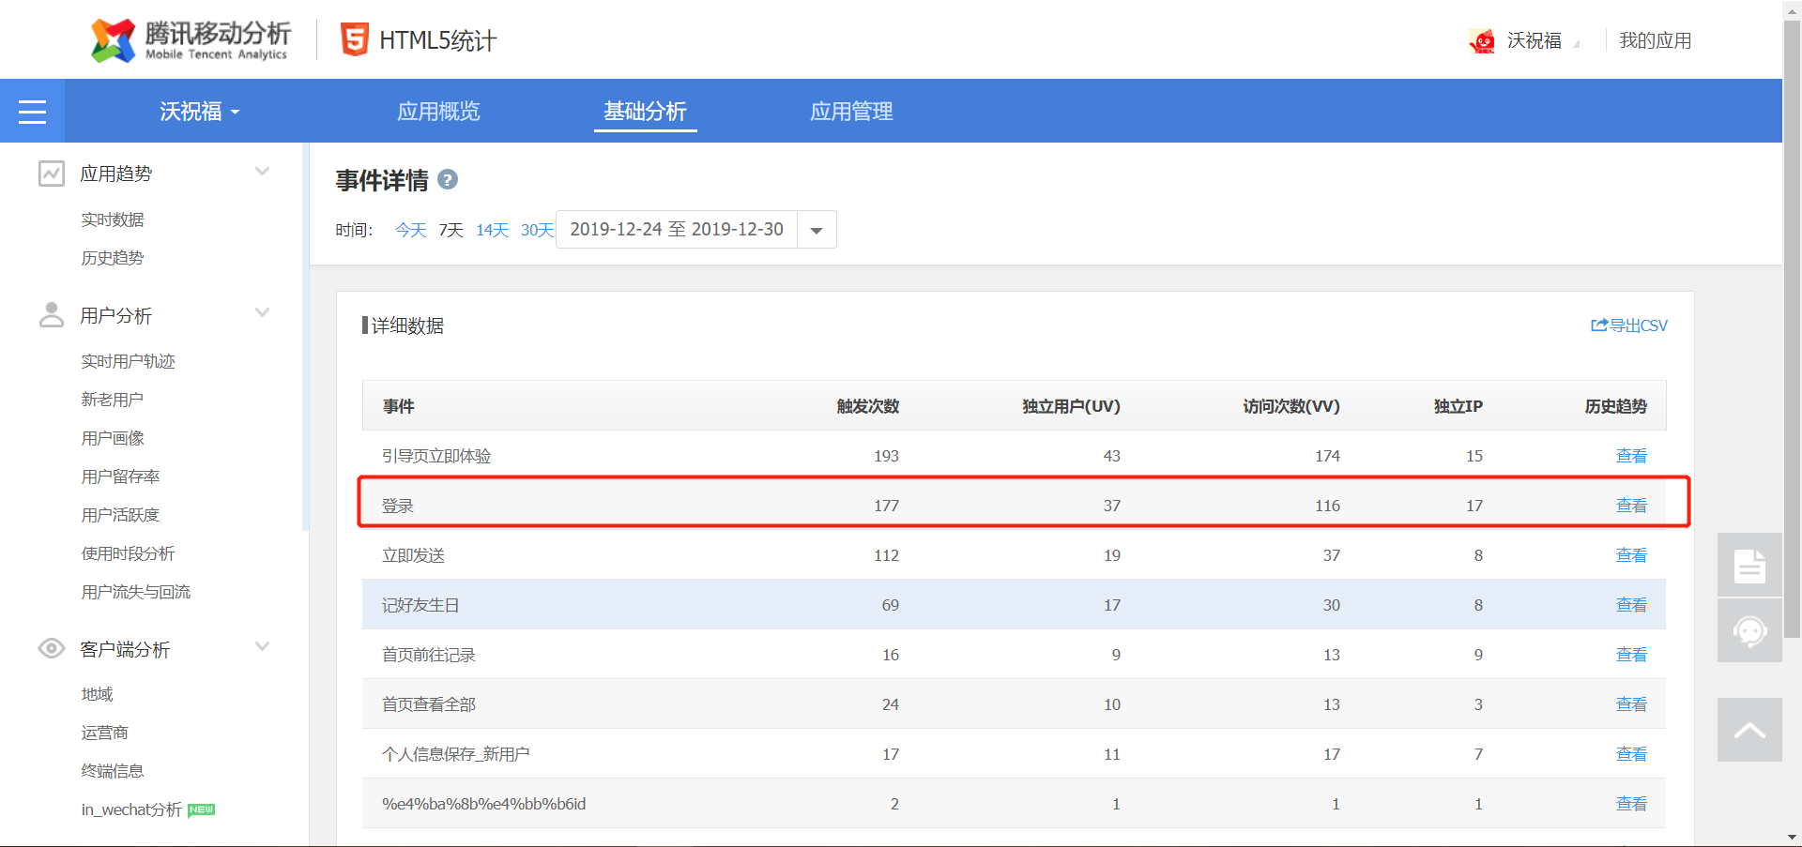Collapse the 用户分析 sidebar section
The width and height of the screenshot is (1802, 847).
(x=263, y=313)
